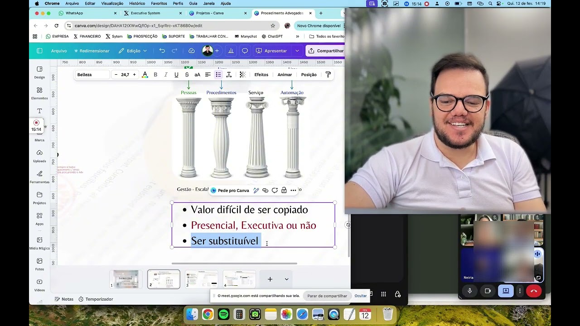Click Redimensionar in the Canva header
580x326 pixels.
(x=92, y=51)
